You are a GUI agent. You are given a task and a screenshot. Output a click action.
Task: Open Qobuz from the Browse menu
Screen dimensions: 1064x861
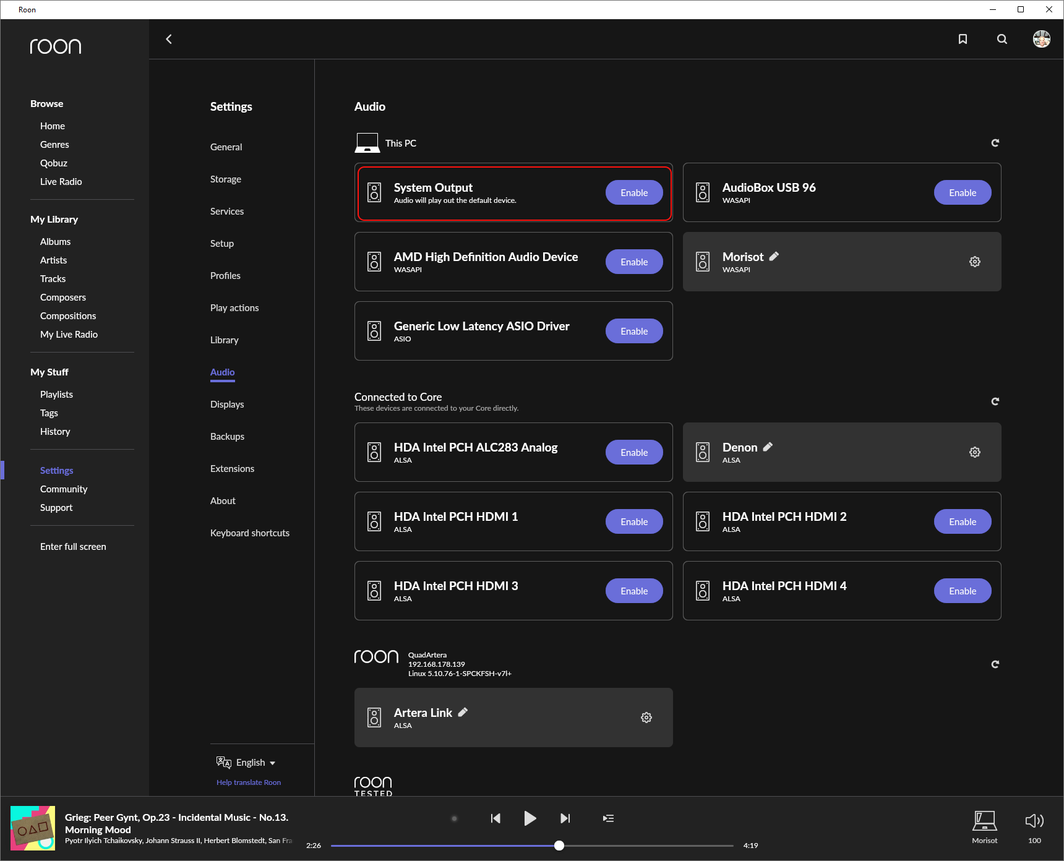click(x=54, y=163)
